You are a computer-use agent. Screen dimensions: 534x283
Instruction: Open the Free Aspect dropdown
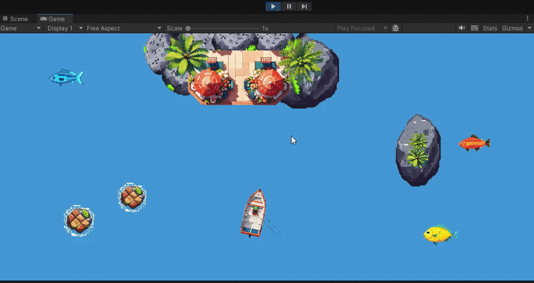pyautogui.click(x=124, y=28)
